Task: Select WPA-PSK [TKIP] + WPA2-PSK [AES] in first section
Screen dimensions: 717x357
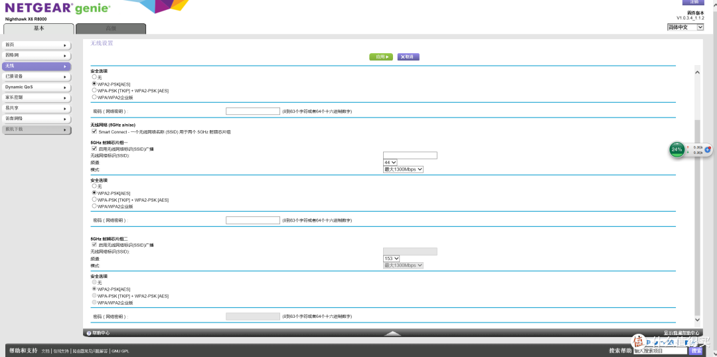Action: [94, 90]
